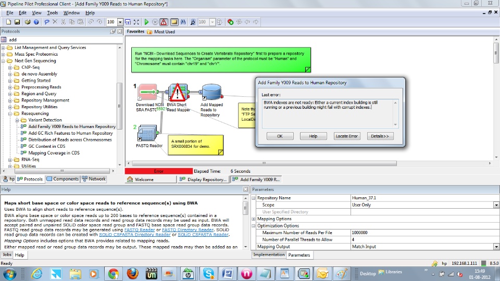Collapse the Repository Name parameter group
Image resolution: width=500 pixels, height=281 pixels.
pyautogui.click(x=254, y=198)
